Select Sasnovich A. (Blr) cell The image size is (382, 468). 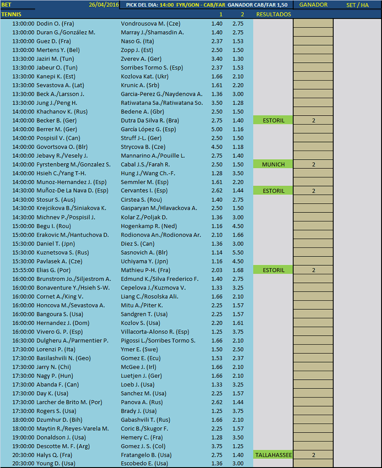[x=144, y=253]
